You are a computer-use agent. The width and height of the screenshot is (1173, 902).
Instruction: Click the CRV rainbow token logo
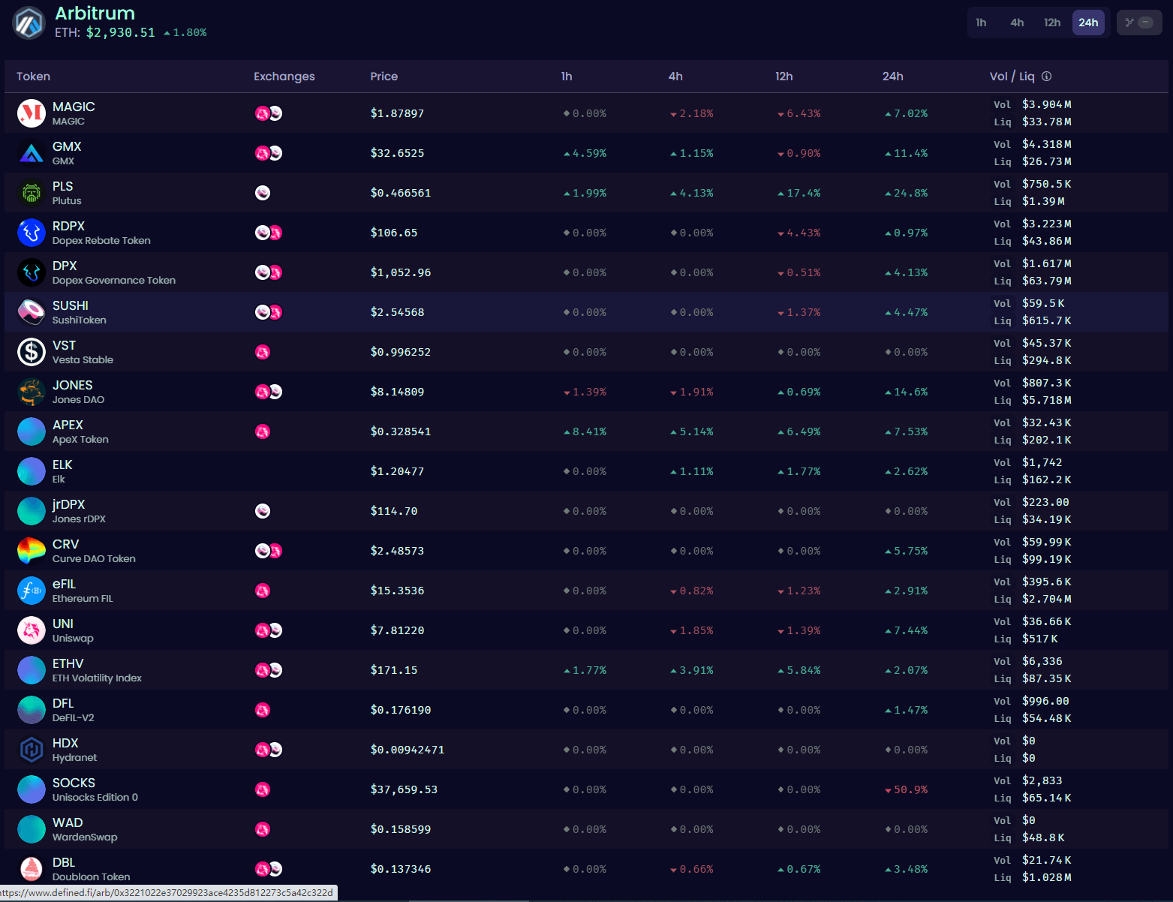(32, 551)
